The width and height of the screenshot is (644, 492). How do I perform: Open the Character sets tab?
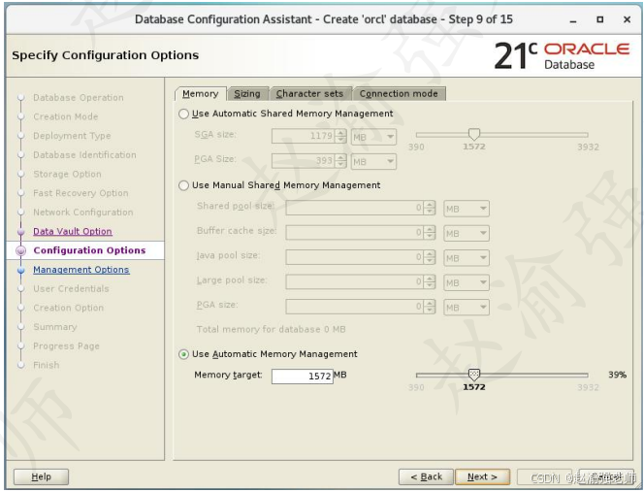coord(309,94)
